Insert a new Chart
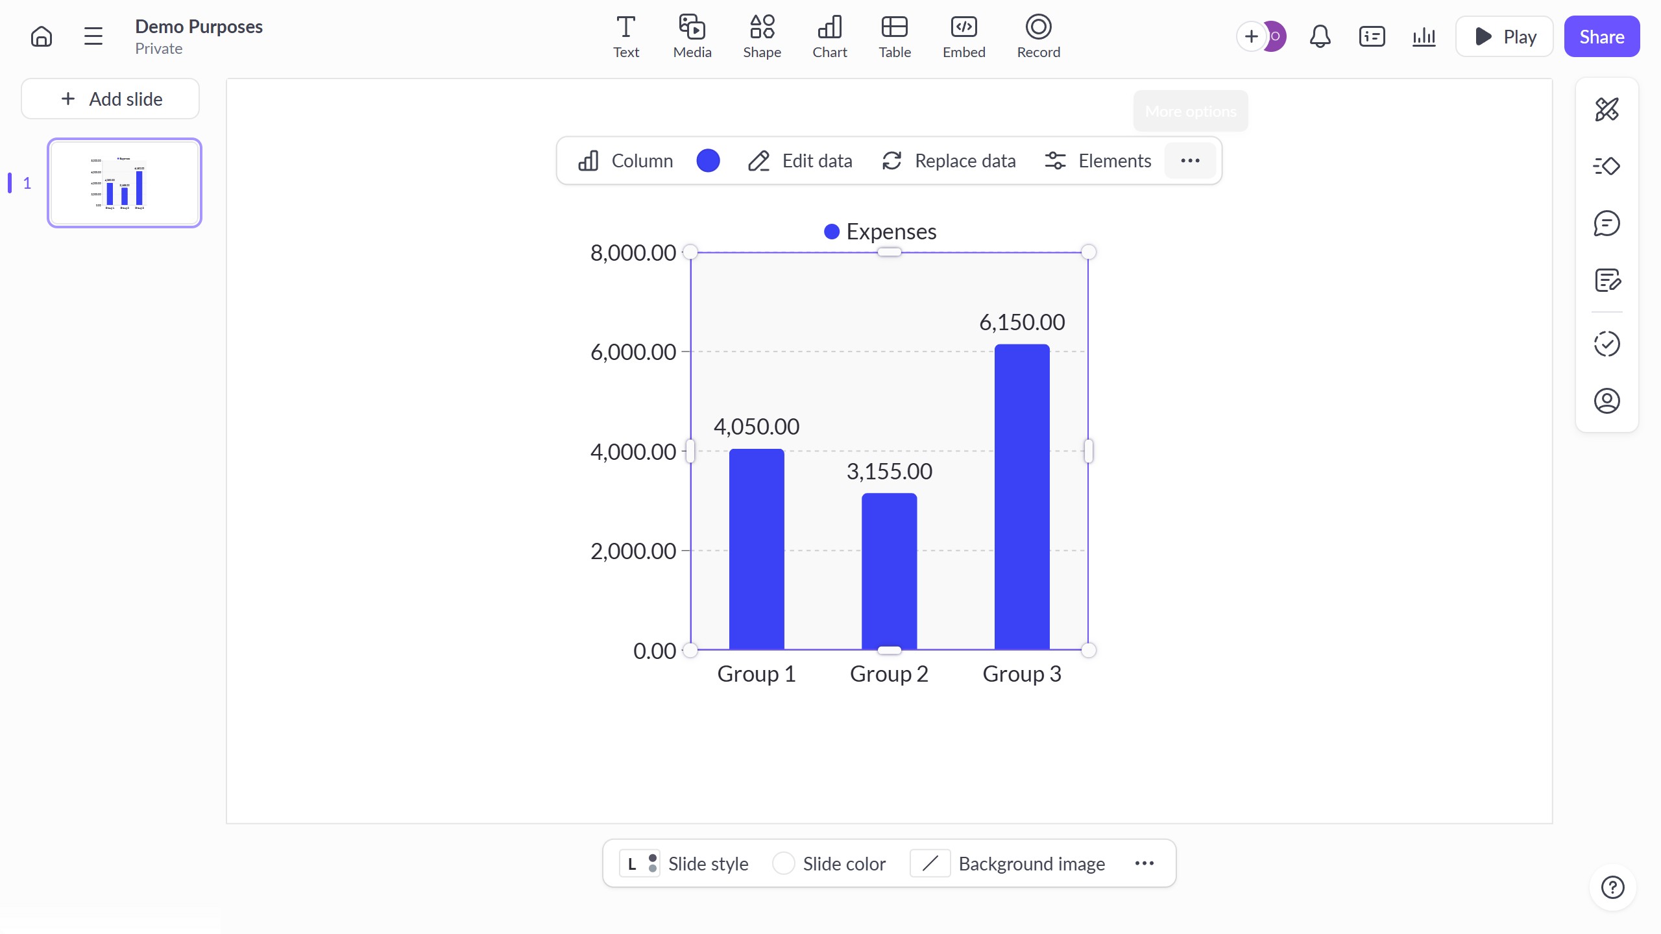This screenshot has width=1661, height=934. click(829, 36)
